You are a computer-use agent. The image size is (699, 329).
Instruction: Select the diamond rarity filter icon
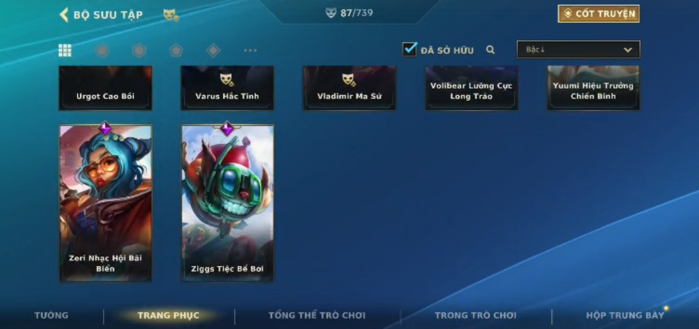click(x=213, y=50)
